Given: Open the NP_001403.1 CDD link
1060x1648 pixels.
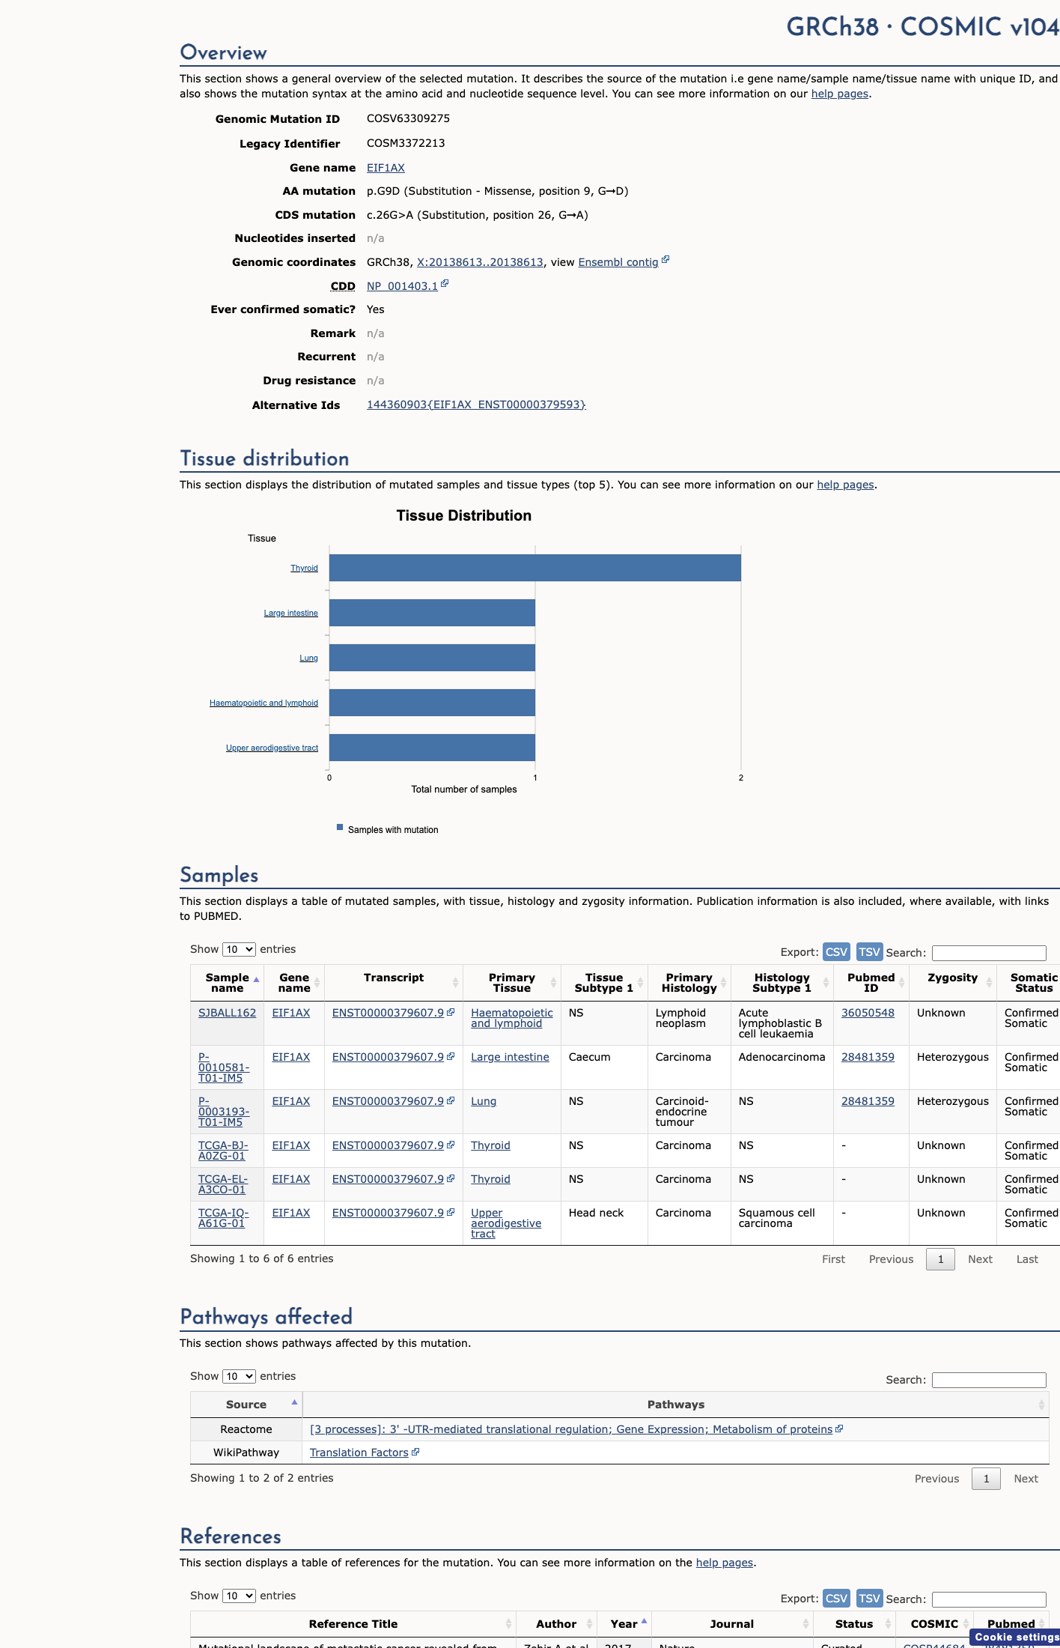Looking at the screenshot, I should [402, 286].
